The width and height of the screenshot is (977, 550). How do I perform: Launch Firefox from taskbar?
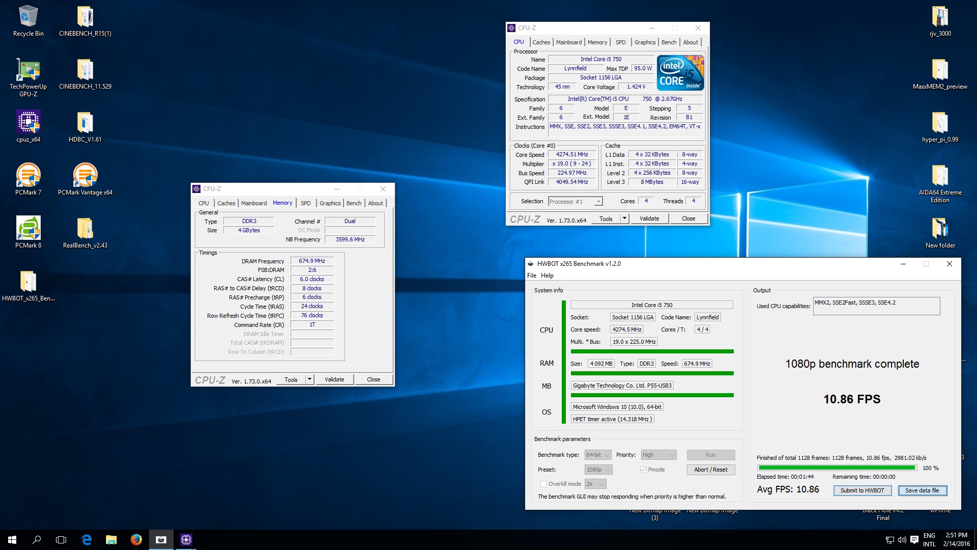(x=136, y=540)
